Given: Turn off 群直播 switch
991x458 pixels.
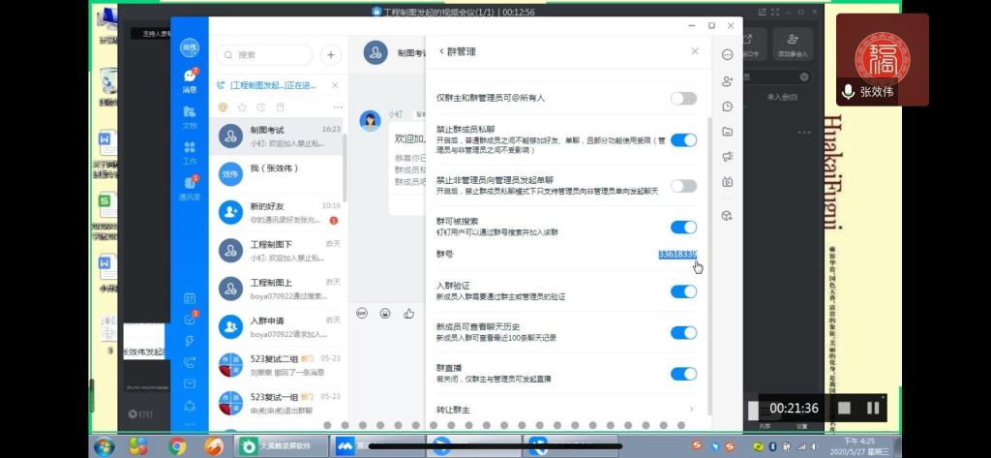Looking at the screenshot, I should [x=683, y=374].
